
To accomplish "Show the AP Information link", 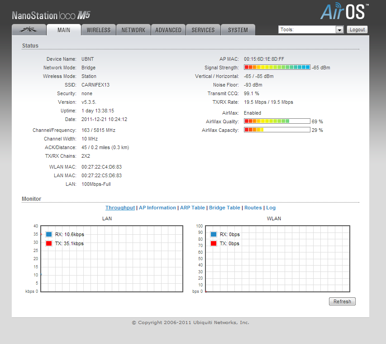I will [157, 208].
